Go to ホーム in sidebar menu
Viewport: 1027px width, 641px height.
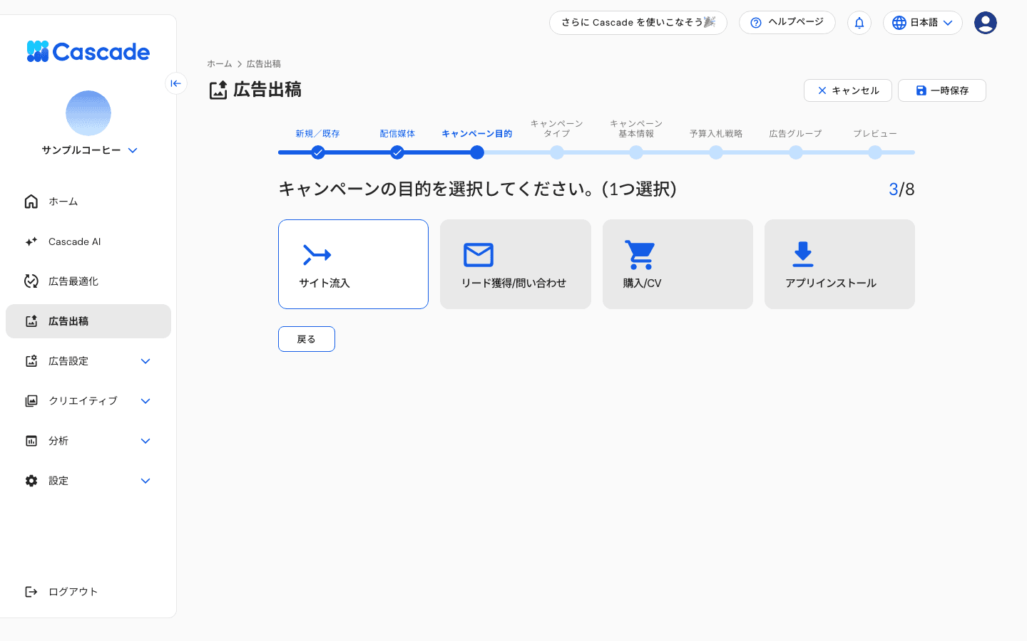pyautogui.click(x=88, y=202)
